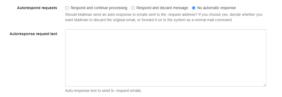
Task: Click the 'Should Mailman send an auto-response' help line
Action: coord(164,14)
